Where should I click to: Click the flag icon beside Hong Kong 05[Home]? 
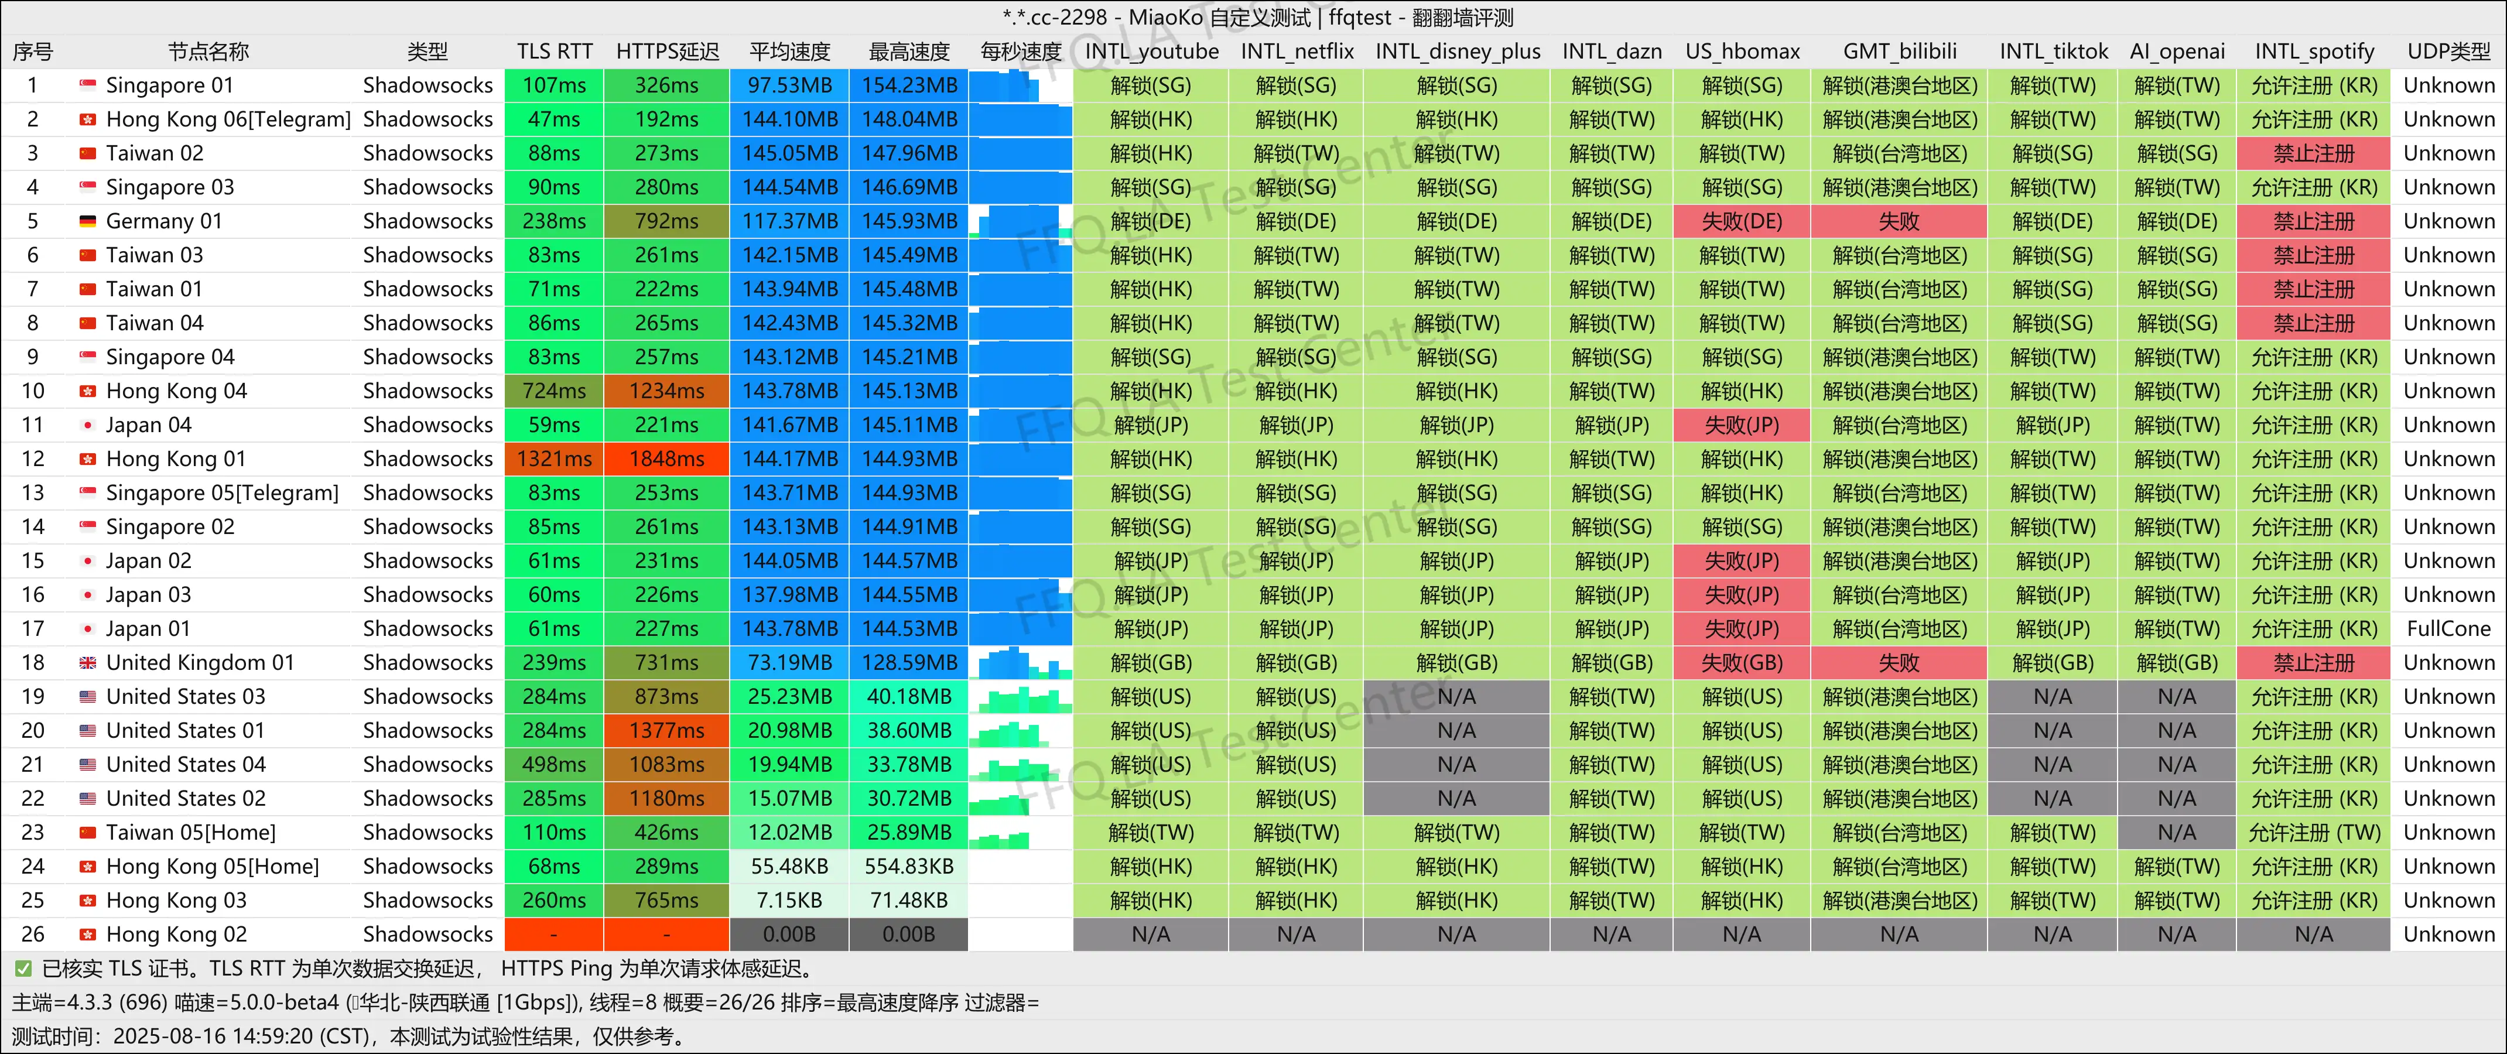(88, 866)
